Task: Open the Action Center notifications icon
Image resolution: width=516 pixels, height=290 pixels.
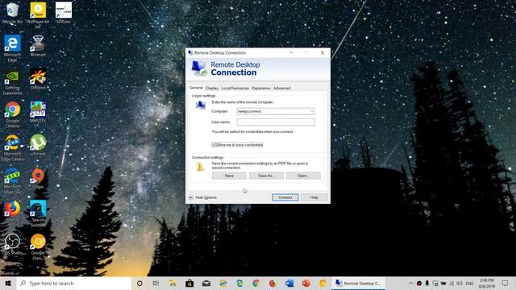Action: pos(506,283)
